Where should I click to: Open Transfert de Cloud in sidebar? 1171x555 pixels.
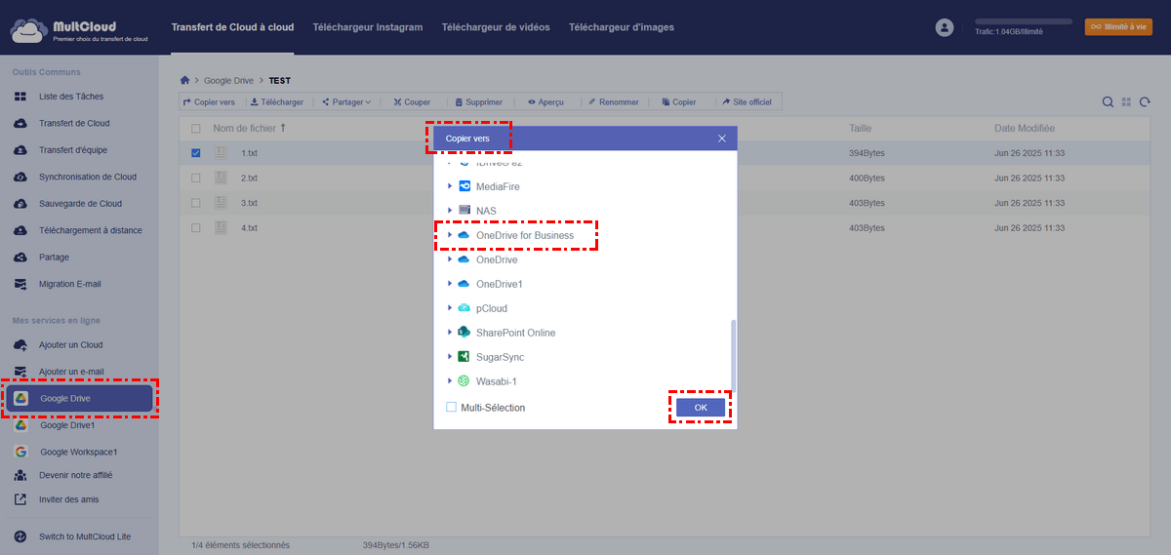coord(74,124)
